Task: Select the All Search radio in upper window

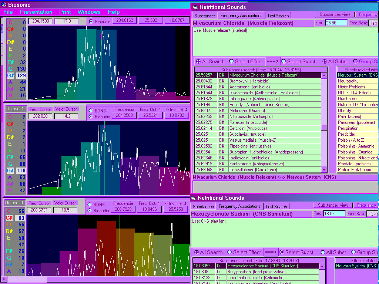Action: click(x=199, y=61)
